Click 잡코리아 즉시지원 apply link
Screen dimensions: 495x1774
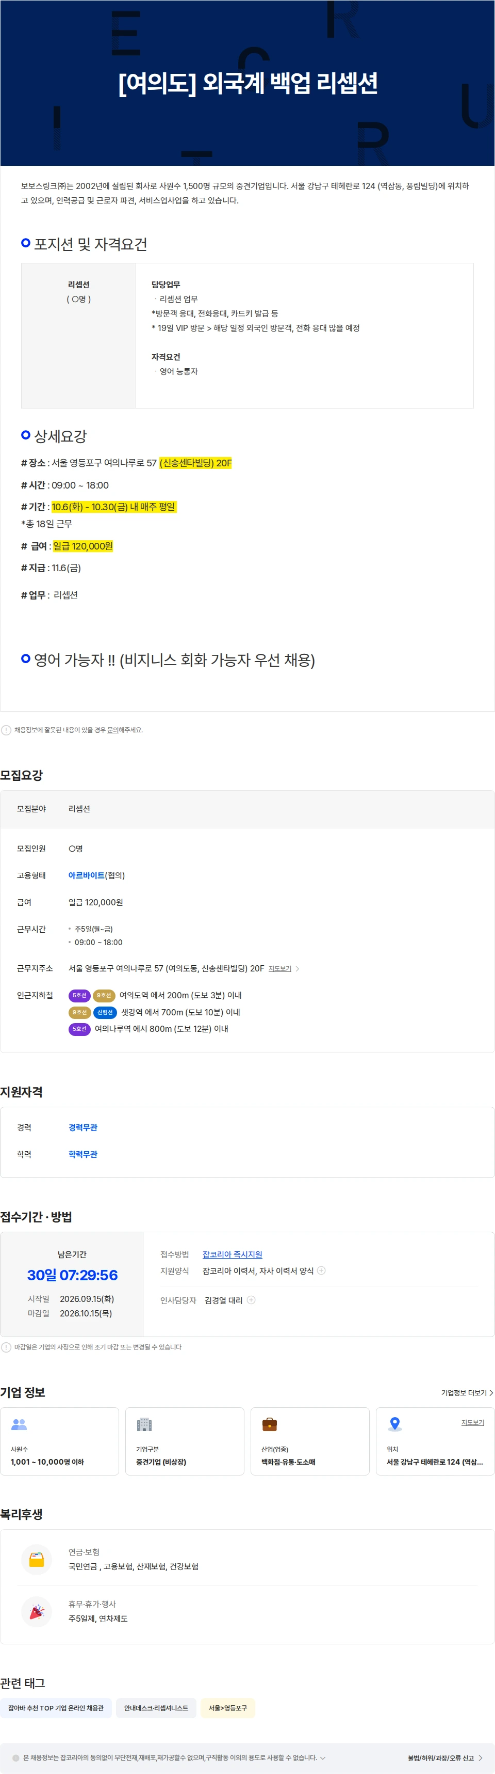(x=233, y=1255)
